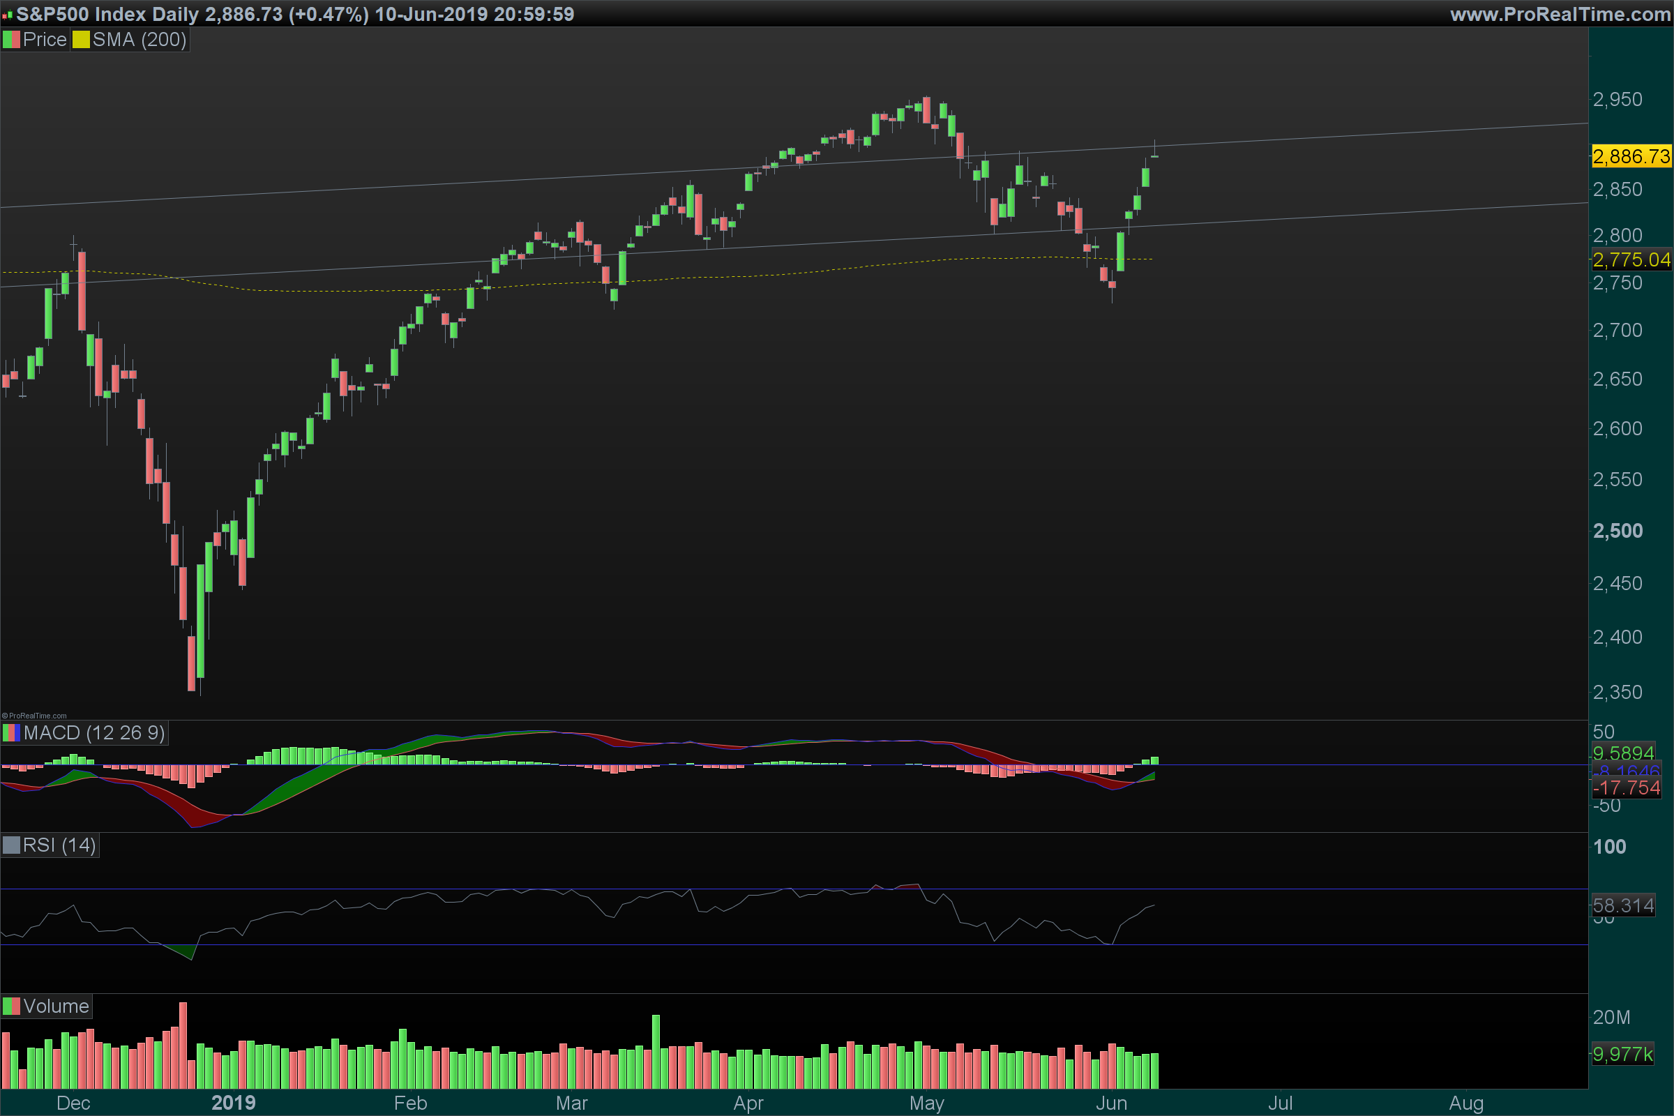1674x1116 pixels.
Task: Click the 9,977k volume value tag
Action: pyautogui.click(x=1623, y=1054)
